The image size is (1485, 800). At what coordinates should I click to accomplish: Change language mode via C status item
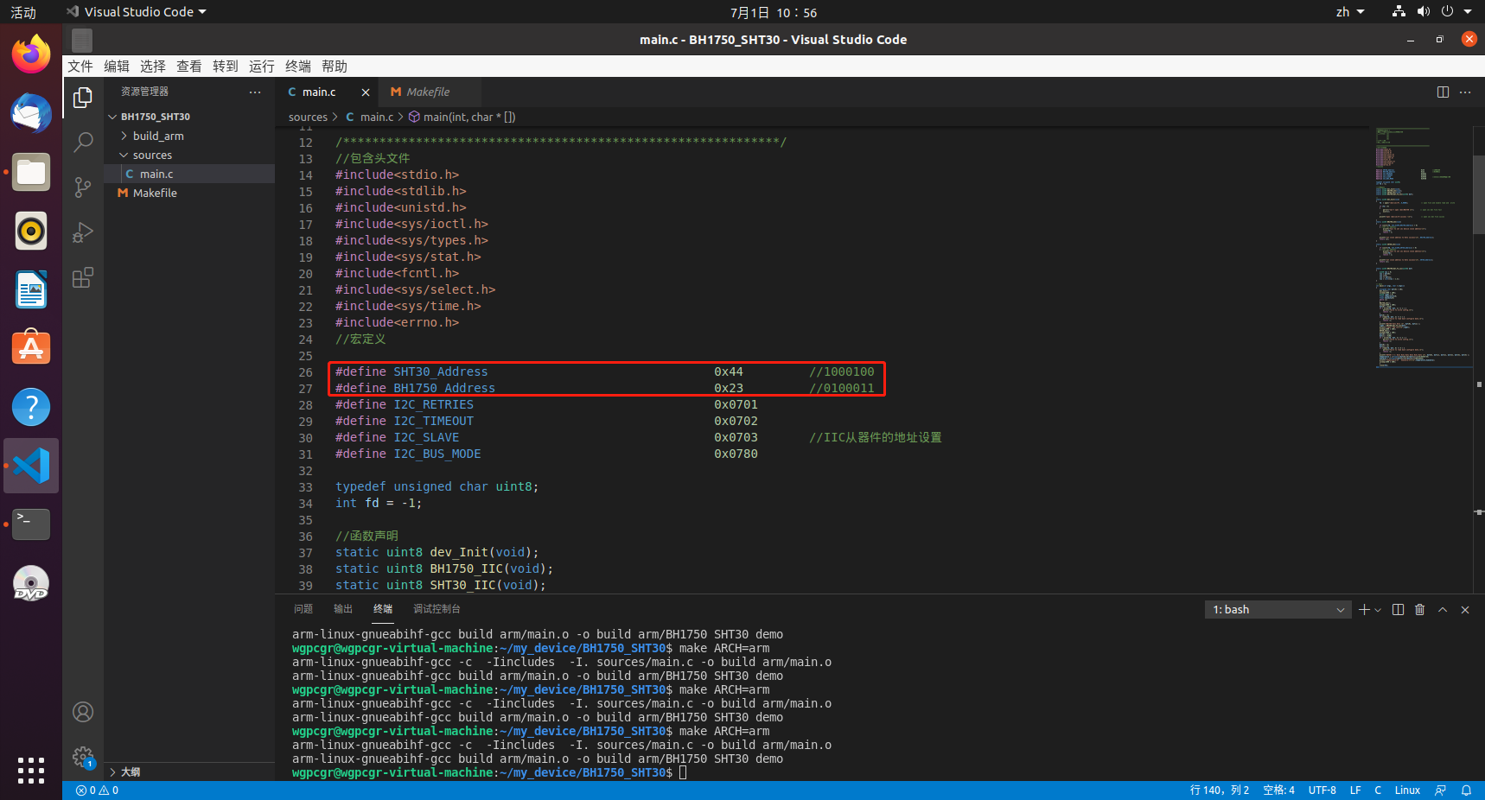(1378, 790)
